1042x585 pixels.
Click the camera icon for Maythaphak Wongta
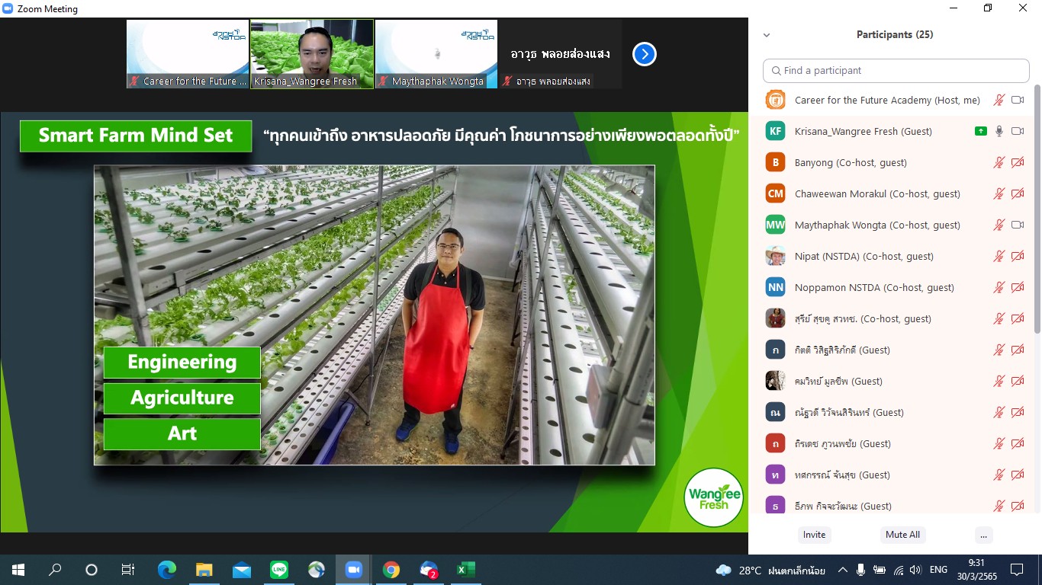[1017, 225]
